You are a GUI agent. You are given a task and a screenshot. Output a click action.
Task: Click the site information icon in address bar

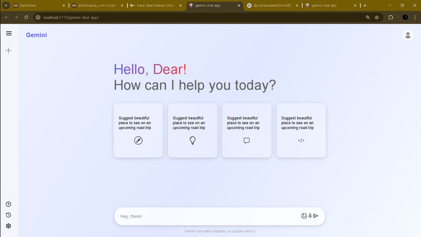(x=38, y=17)
